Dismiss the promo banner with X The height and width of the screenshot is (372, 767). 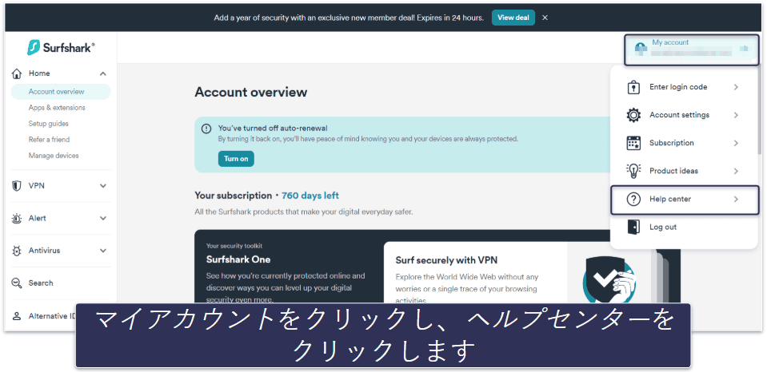(x=545, y=18)
